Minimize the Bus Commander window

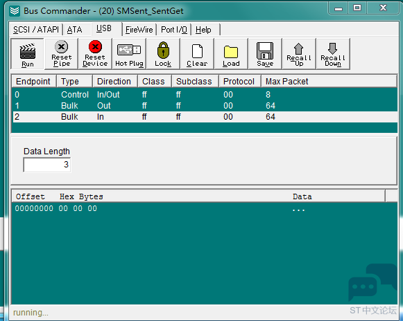(338, 9)
